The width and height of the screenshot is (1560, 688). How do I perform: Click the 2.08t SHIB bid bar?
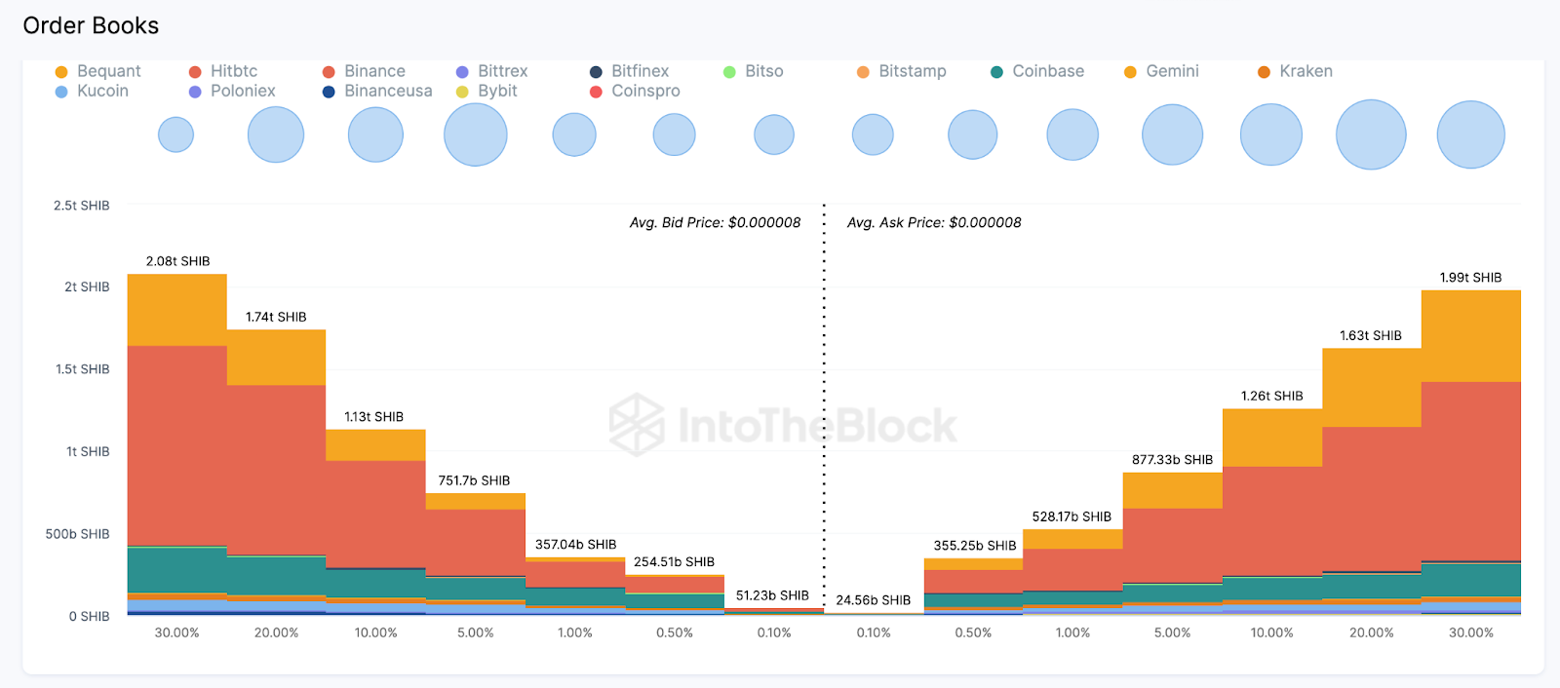pos(176,439)
